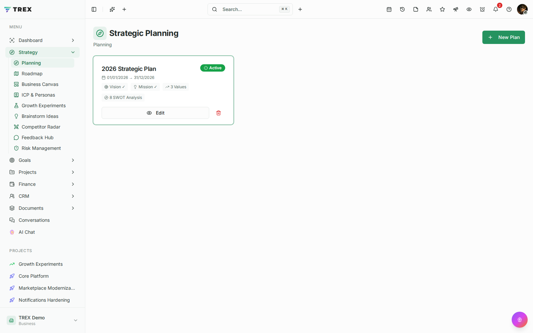The image size is (533, 333).
Task: Open the calendar icon in top bar
Action: click(x=389, y=9)
